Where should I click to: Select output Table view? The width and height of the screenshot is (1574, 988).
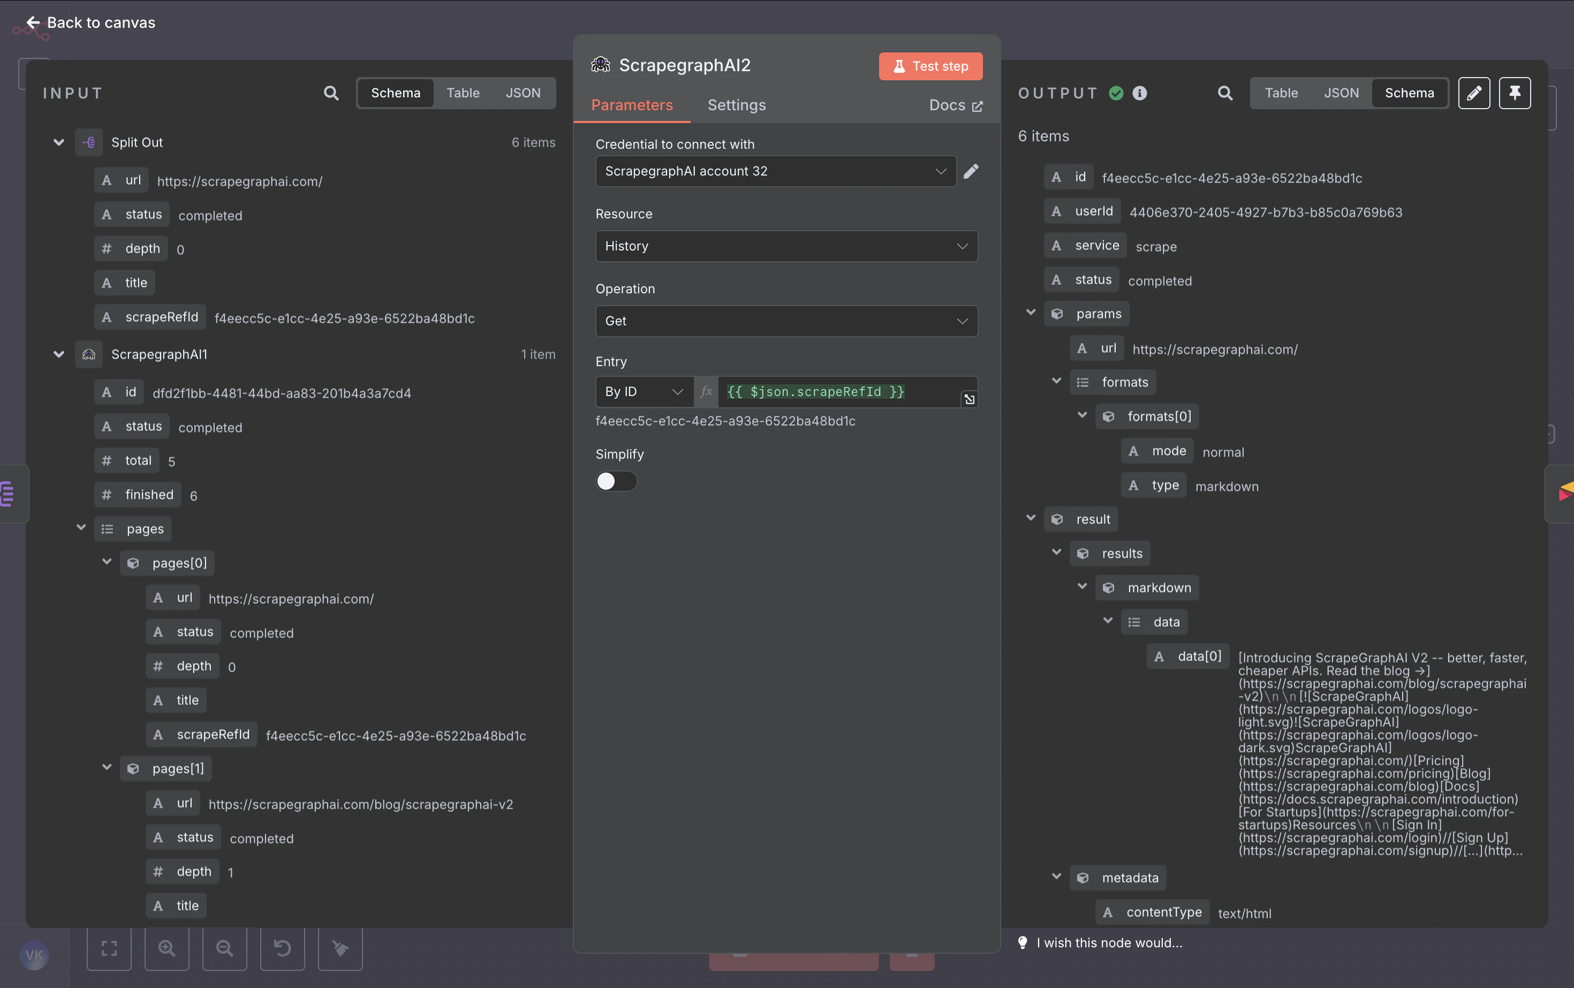tap(1281, 93)
